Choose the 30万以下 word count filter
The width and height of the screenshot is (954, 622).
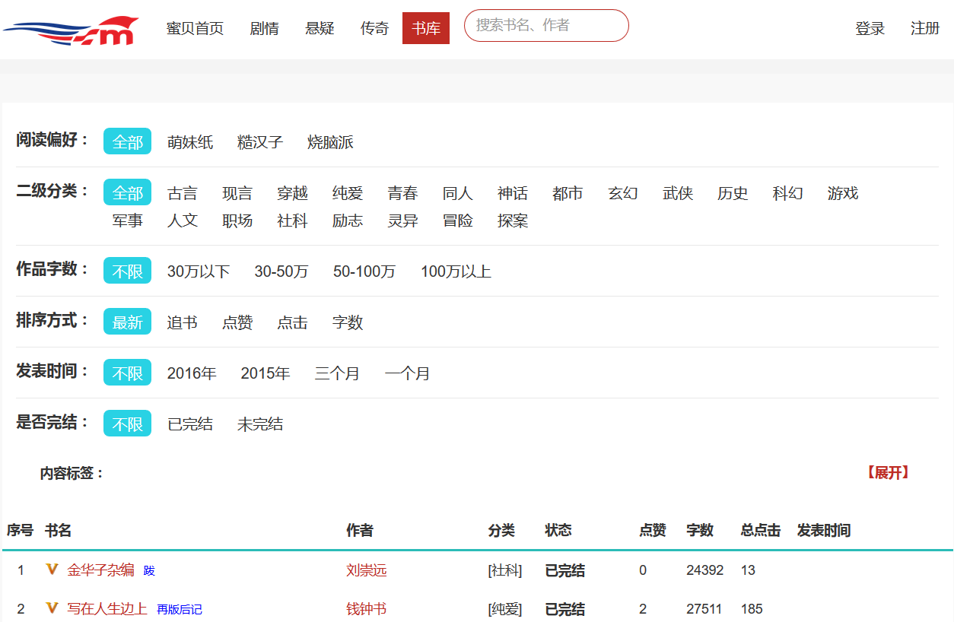click(199, 271)
